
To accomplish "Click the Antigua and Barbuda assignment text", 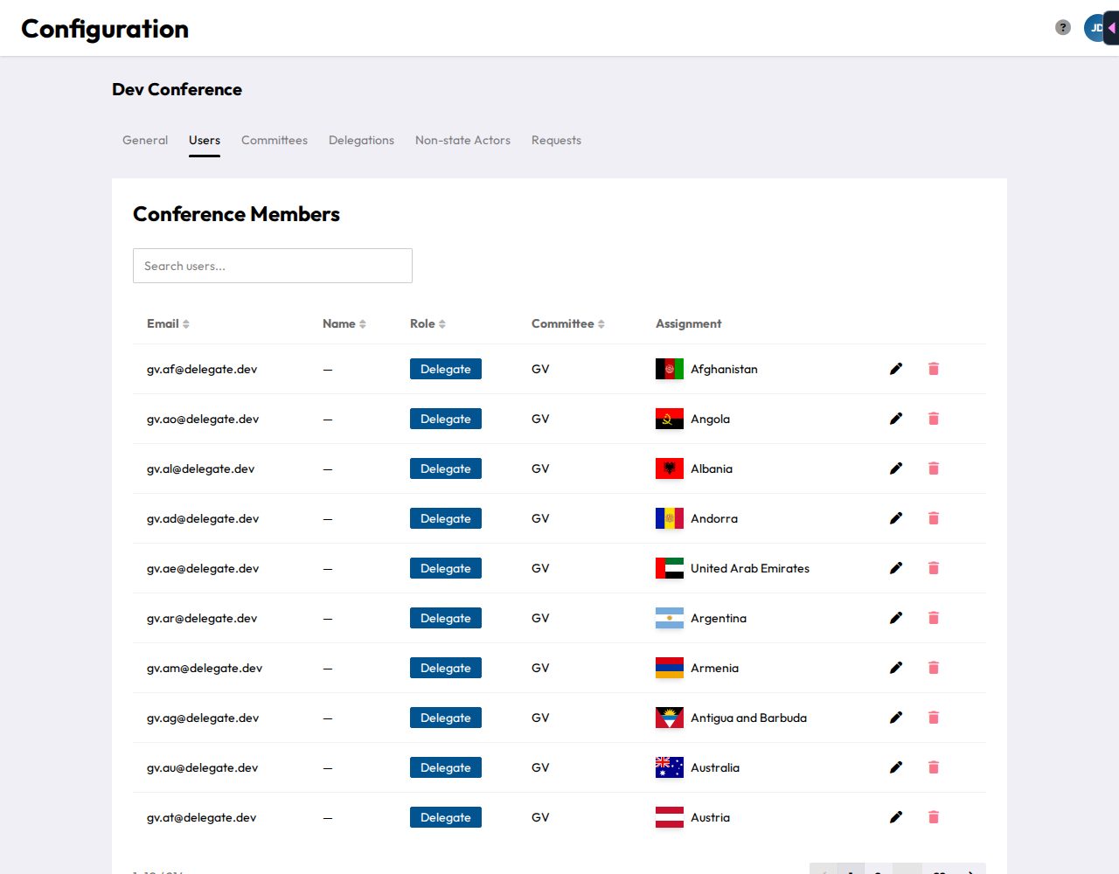I will pyautogui.click(x=748, y=718).
